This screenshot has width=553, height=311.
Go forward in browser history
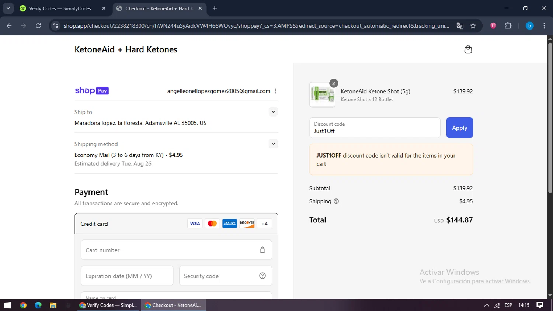(24, 26)
